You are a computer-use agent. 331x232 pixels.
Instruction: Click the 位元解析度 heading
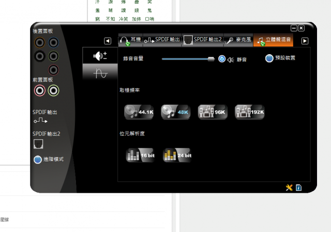(x=132, y=134)
